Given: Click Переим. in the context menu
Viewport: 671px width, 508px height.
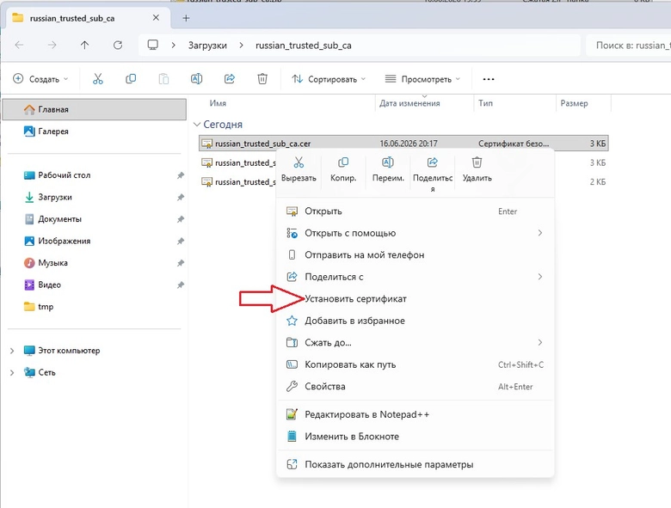Looking at the screenshot, I should pos(388,169).
